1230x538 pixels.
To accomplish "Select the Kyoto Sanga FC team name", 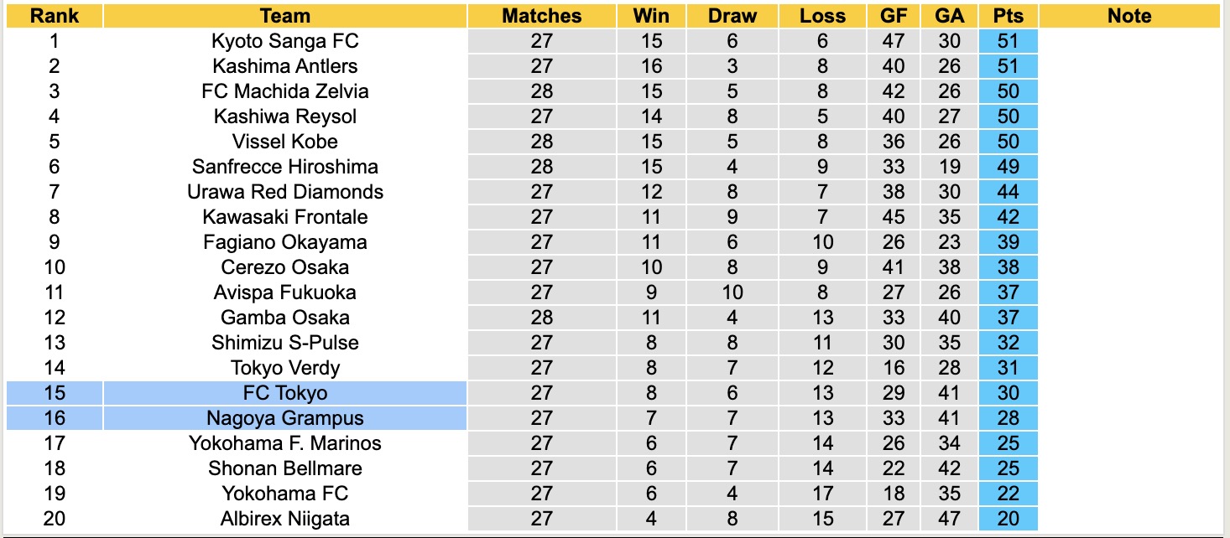I will click(284, 41).
